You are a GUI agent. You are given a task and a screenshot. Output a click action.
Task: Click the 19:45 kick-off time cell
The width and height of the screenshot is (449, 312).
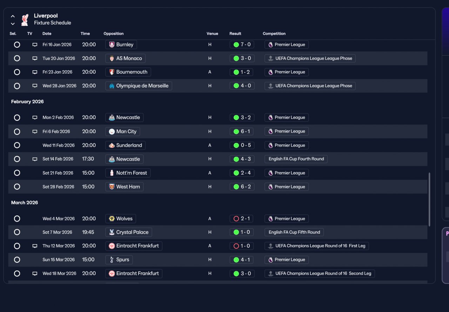(x=88, y=232)
